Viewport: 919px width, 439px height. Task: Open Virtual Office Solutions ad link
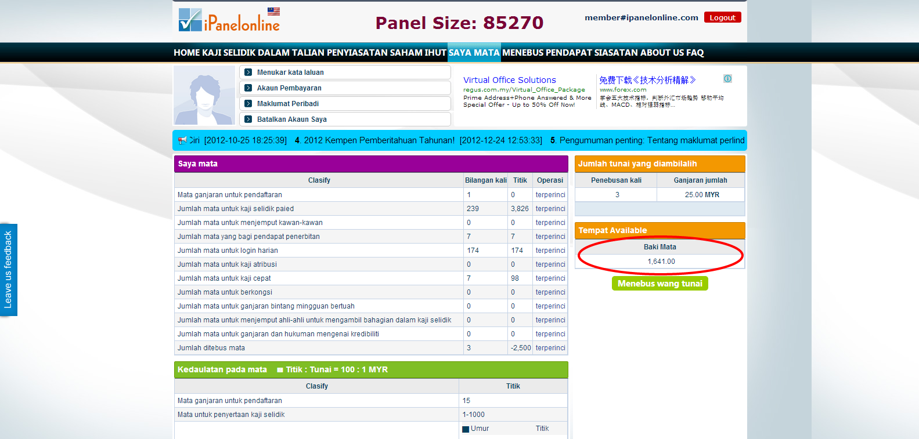click(x=510, y=80)
